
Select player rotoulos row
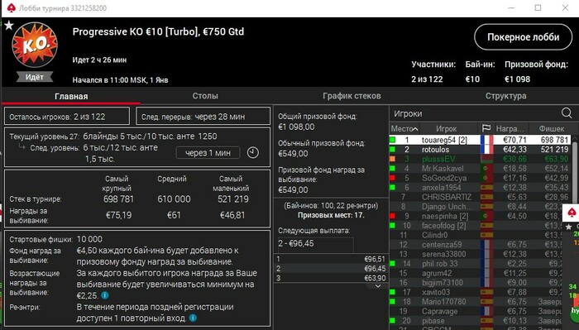pos(480,150)
